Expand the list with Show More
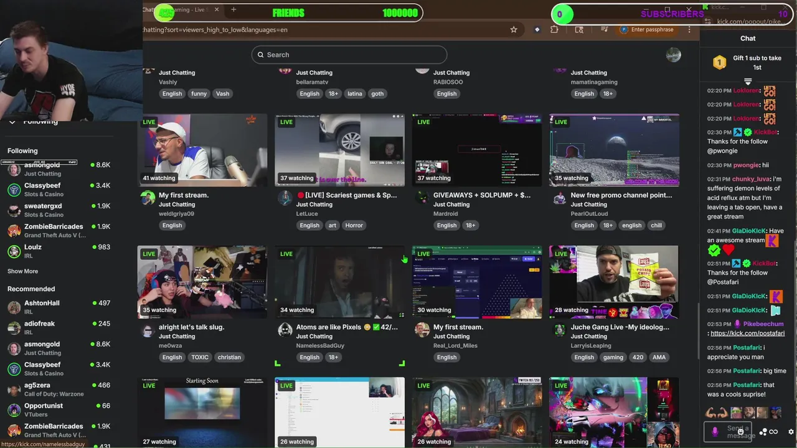Viewport: 797px width, 448px height. point(22,271)
